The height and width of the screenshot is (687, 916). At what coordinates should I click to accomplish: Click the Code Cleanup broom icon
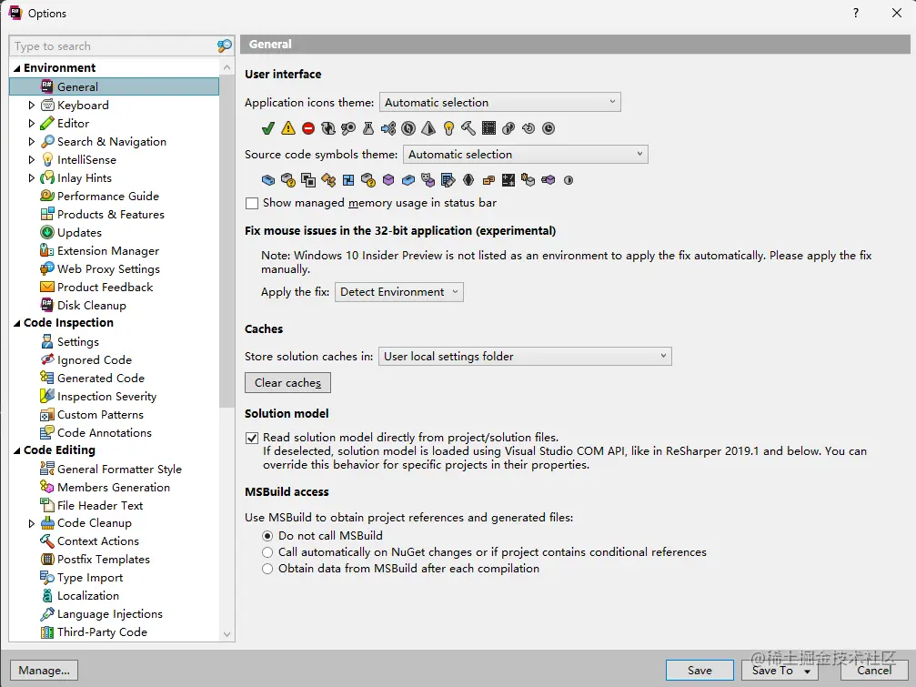tap(47, 523)
